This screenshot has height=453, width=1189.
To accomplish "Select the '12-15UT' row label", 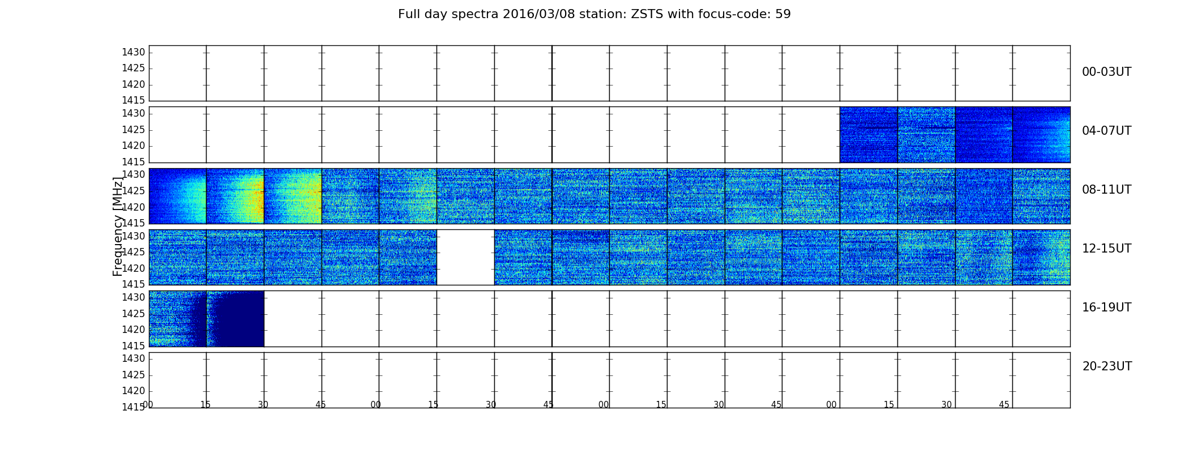I will click(1106, 249).
